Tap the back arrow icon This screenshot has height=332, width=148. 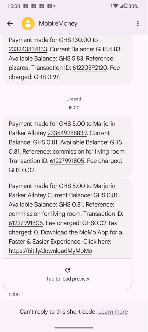coord(10,24)
